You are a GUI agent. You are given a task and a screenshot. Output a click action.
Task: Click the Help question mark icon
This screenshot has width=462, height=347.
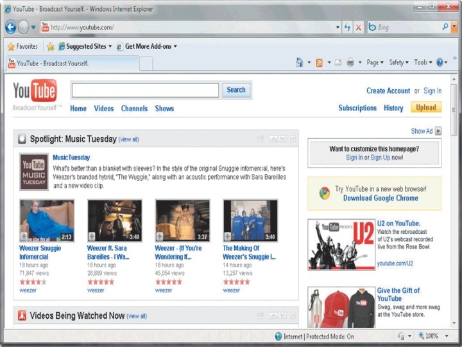pos(440,62)
